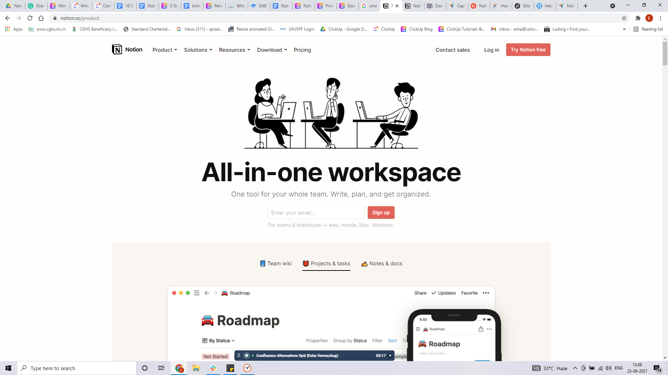Open the Pricing link
Image resolution: width=668 pixels, height=375 pixels.
pyautogui.click(x=302, y=50)
